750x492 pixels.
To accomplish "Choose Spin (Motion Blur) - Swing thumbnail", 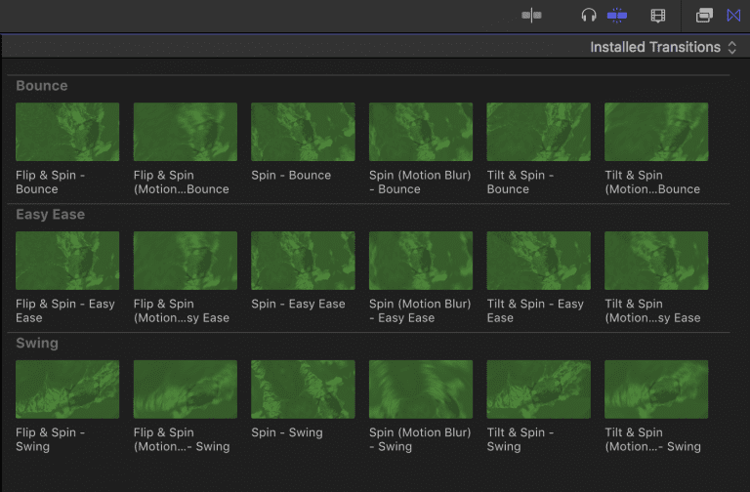I will point(421,389).
